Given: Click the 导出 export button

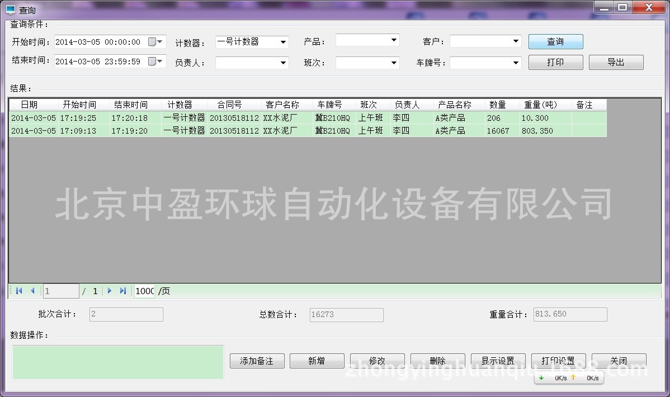Looking at the screenshot, I should click(616, 63).
